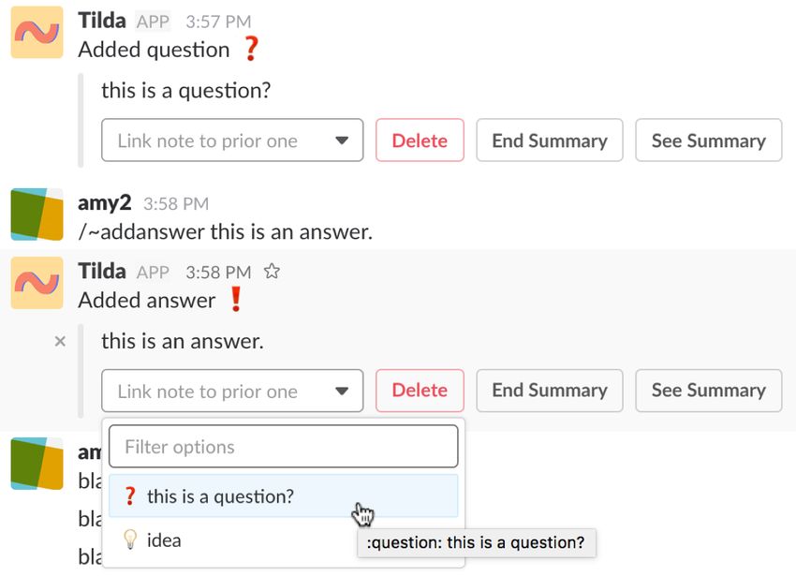This screenshot has height=576, width=796.
Task: Click the red exclamation emoji after Added answer
Action: [x=236, y=299]
